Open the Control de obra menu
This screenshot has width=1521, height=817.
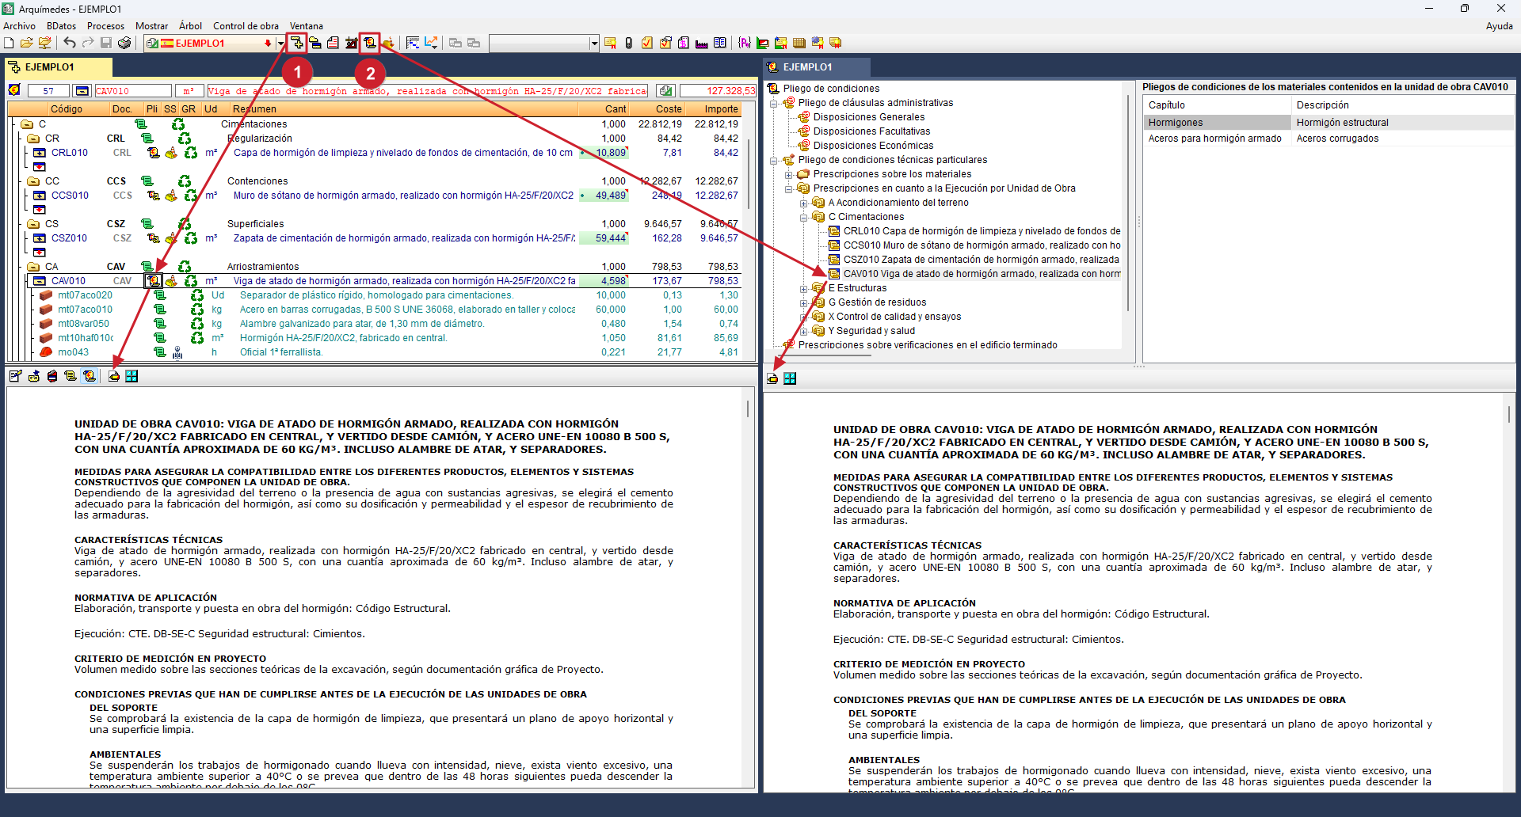pyautogui.click(x=246, y=26)
